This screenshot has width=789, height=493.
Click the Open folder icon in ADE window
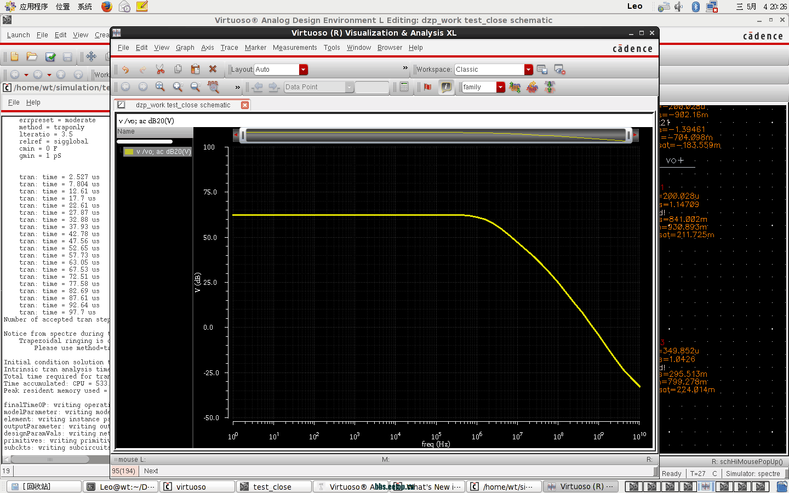[x=32, y=56]
